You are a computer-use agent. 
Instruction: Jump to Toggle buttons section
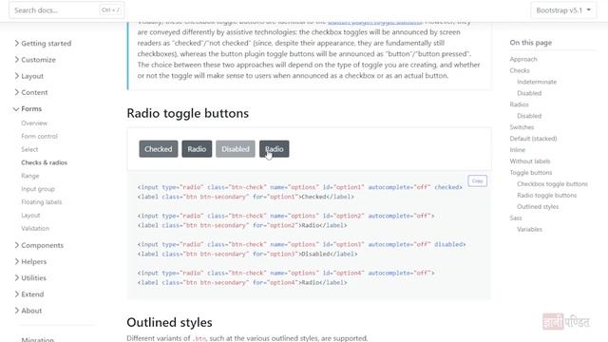click(x=531, y=173)
